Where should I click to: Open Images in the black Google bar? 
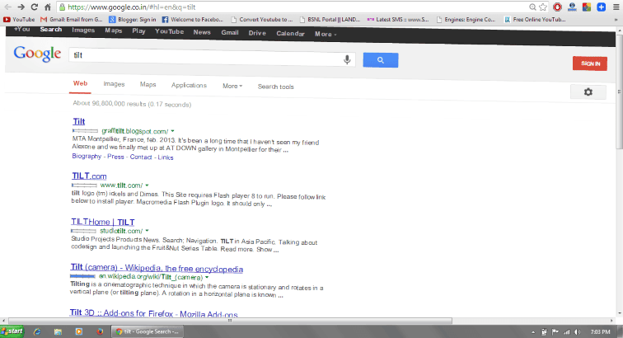click(83, 30)
